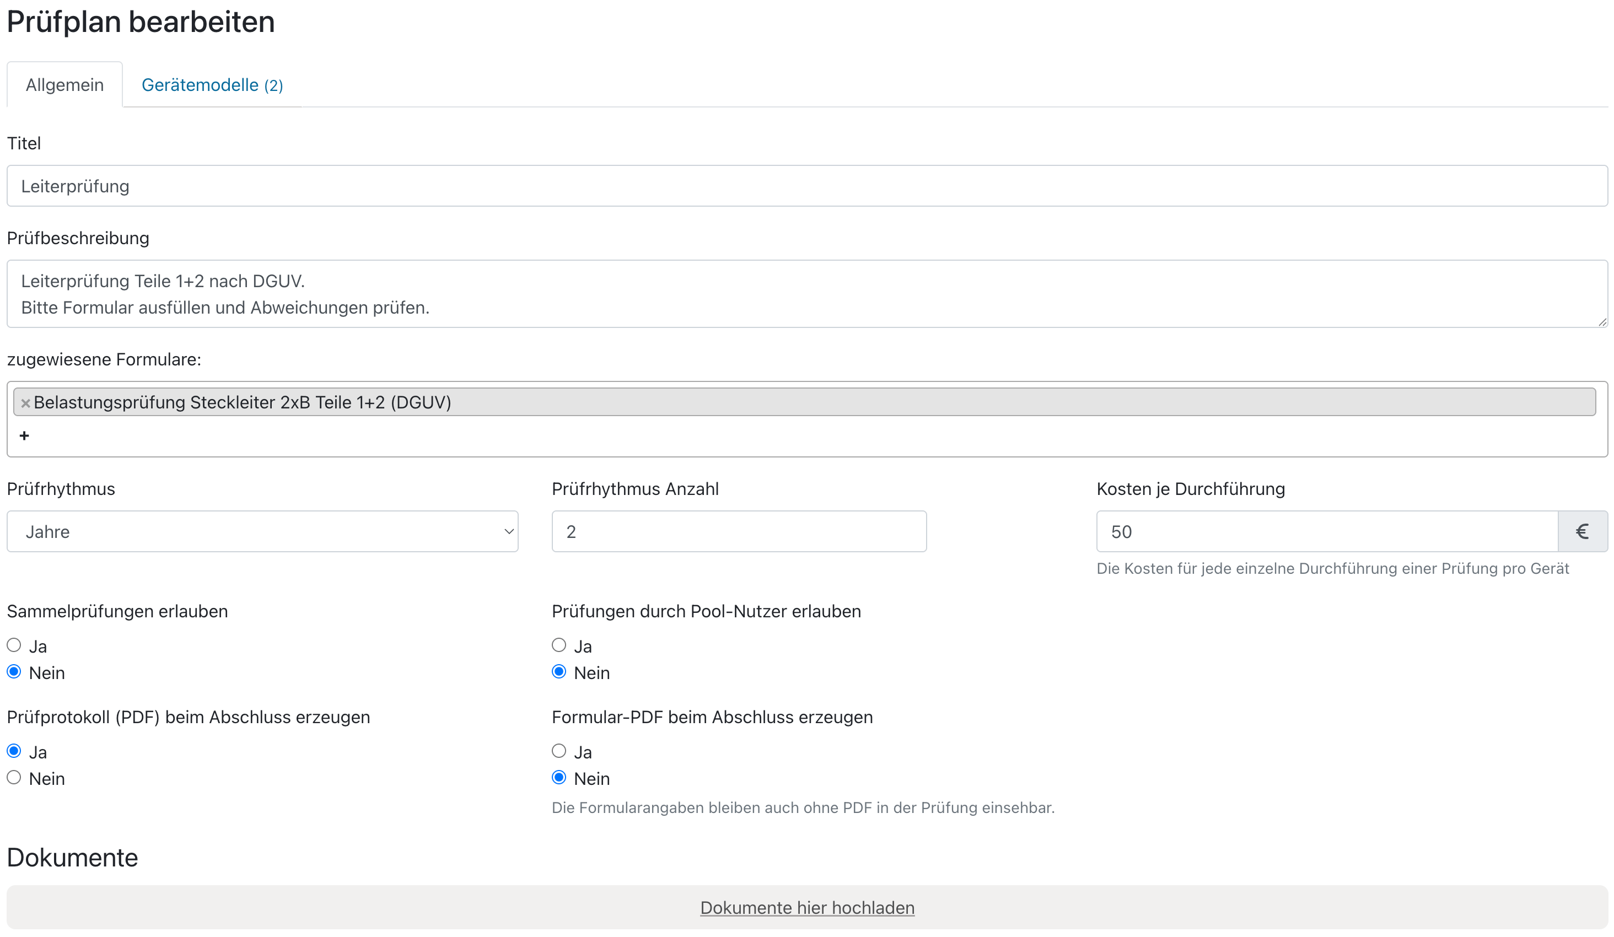Click the Prüfplan bearbeiten heading
Viewport: 1614px width, 937px height.
coord(141,22)
